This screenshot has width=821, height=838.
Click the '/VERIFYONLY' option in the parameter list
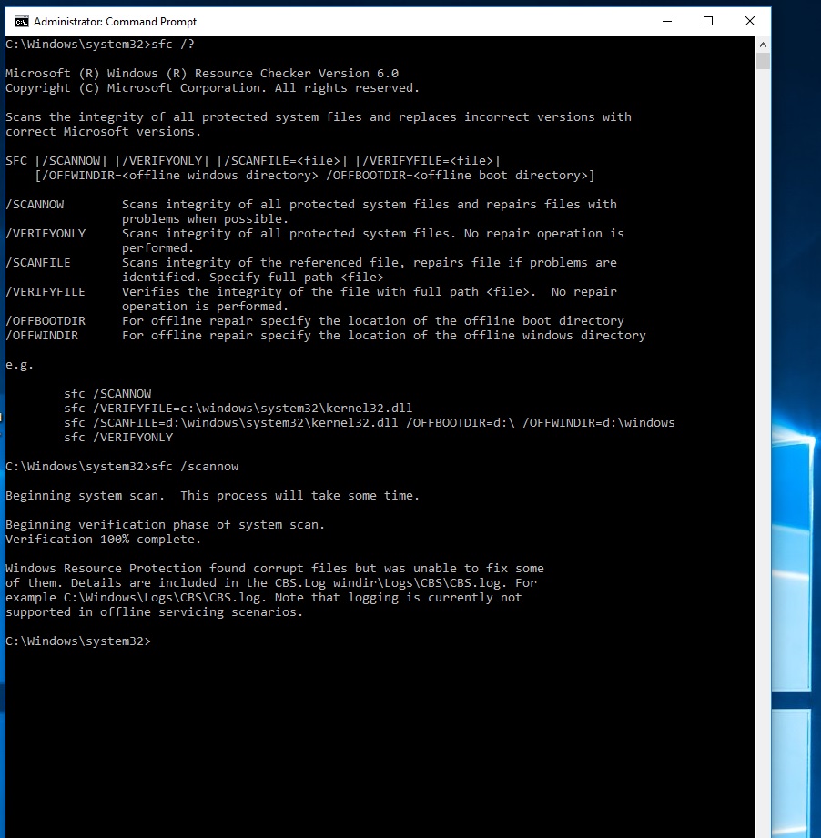click(46, 234)
